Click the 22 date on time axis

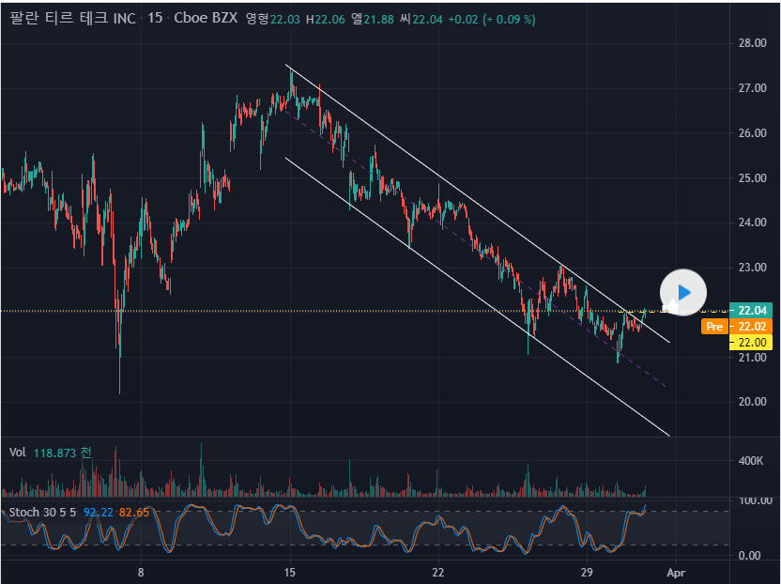coord(438,572)
